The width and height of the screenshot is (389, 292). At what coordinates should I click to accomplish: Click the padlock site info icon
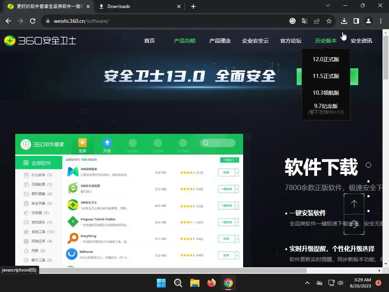(x=47, y=21)
